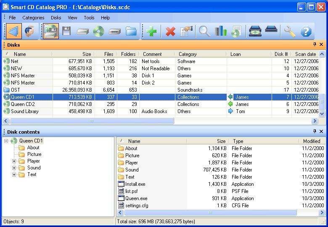The height and width of the screenshot is (227, 328).
Task: Expand the Sound folder tree node
Action: (14, 168)
